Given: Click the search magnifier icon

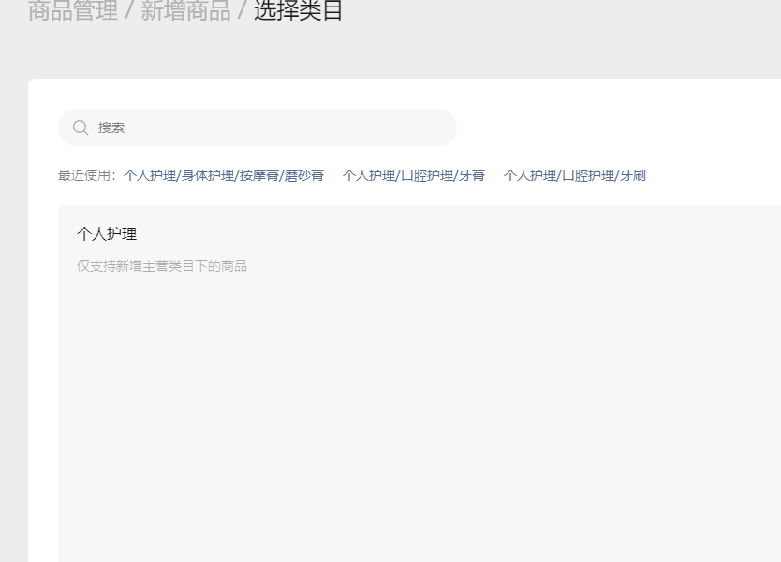Looking at the screenshot, I should coord(81,127).
